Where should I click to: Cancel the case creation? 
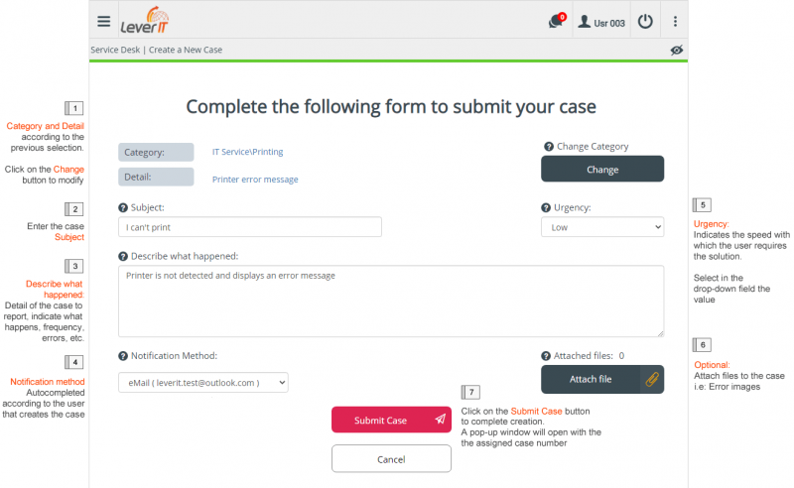pos(391,458)
